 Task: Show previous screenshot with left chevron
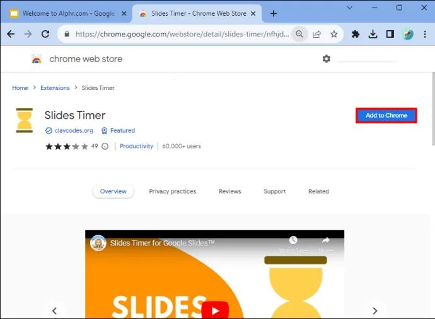point(55,311)
